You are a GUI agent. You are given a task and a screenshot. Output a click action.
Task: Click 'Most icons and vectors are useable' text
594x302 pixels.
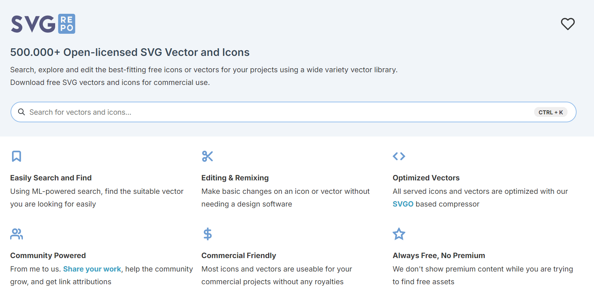click(x=277, y=275)
